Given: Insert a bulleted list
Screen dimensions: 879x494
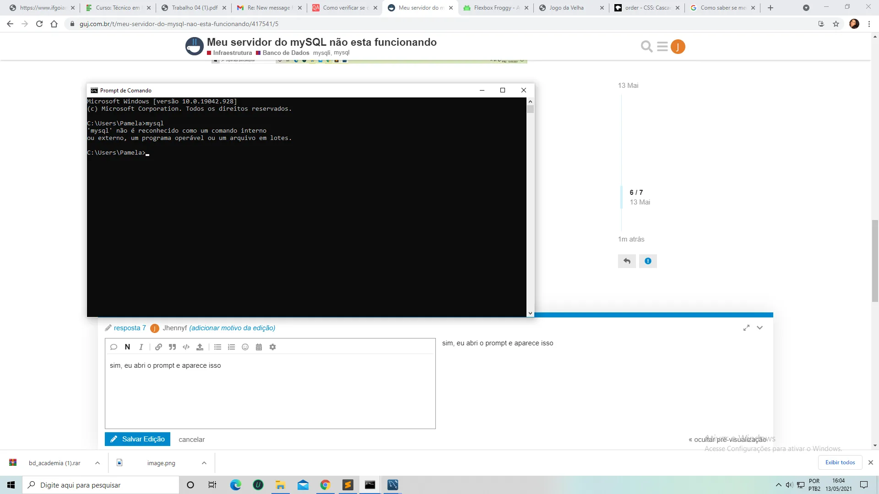Looking at the screenshot, I should coord(218,347).
